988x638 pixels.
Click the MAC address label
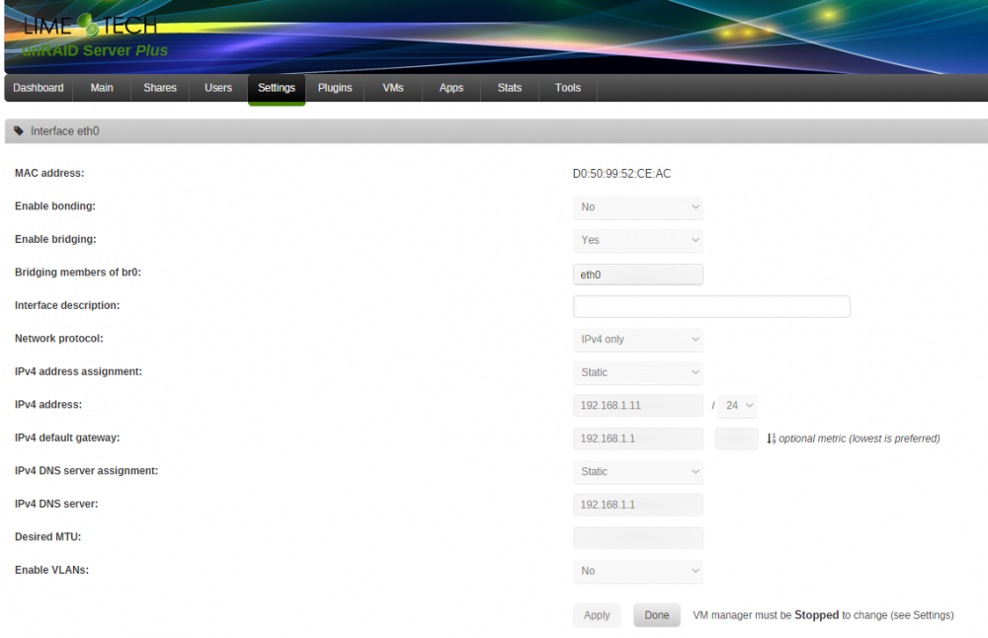tap(49, 173)
